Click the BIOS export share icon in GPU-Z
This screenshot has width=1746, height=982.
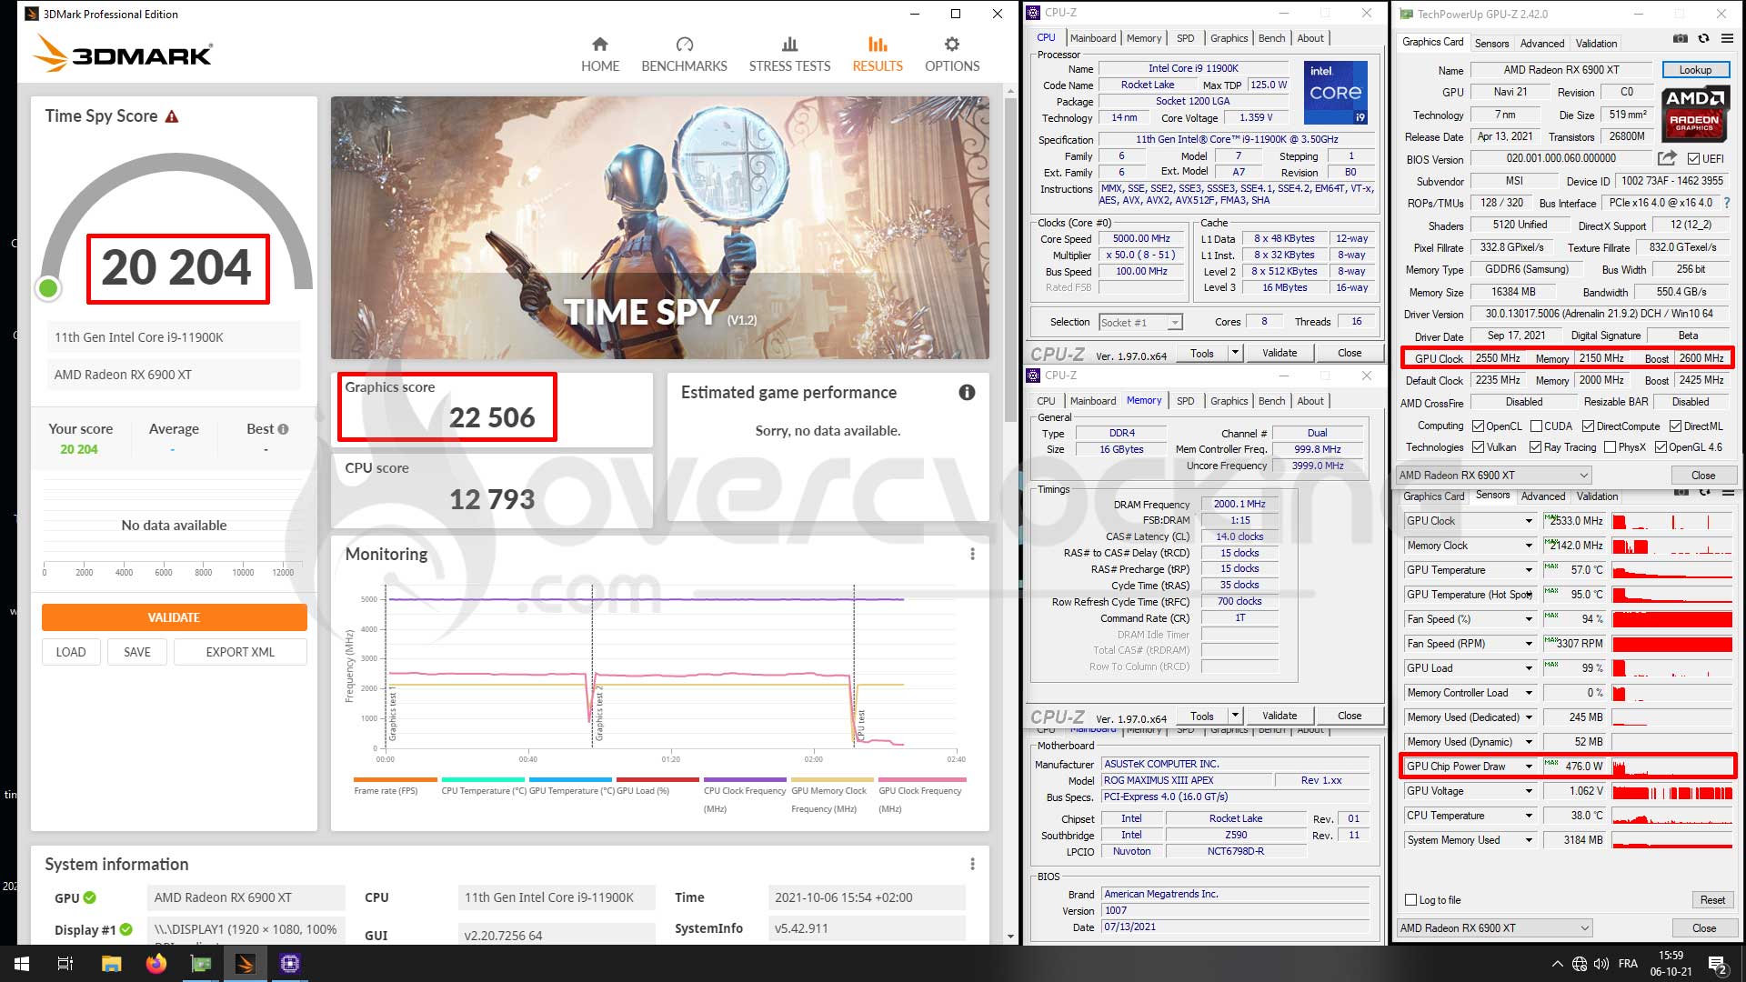(x=1667, y=158)
